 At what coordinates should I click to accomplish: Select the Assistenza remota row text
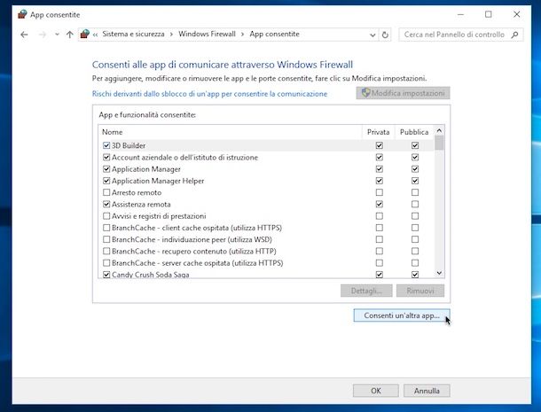coord(141,204)
